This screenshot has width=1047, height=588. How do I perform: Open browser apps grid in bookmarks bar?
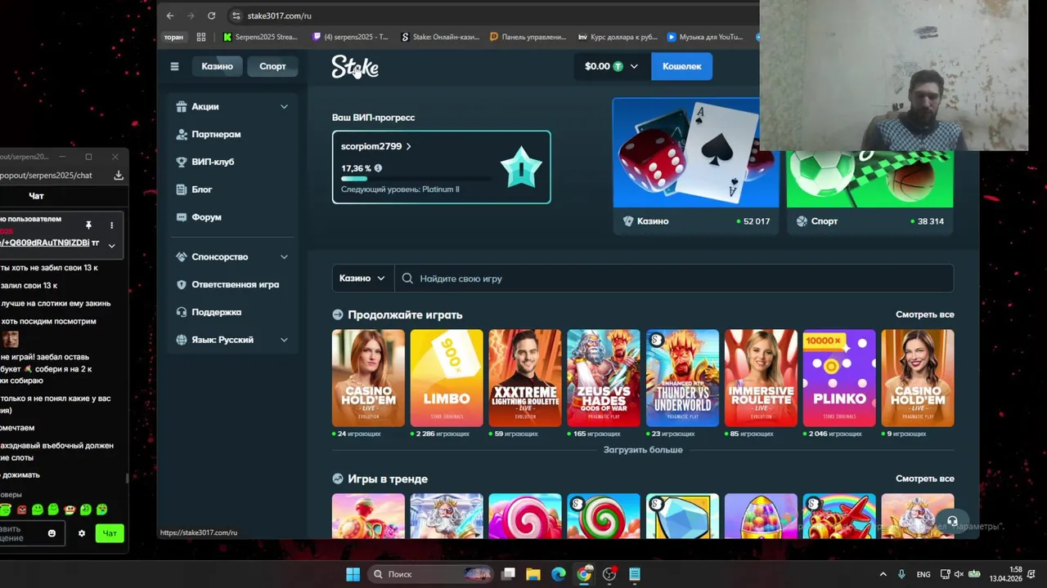pyautogui.click(x=201, y=37)
